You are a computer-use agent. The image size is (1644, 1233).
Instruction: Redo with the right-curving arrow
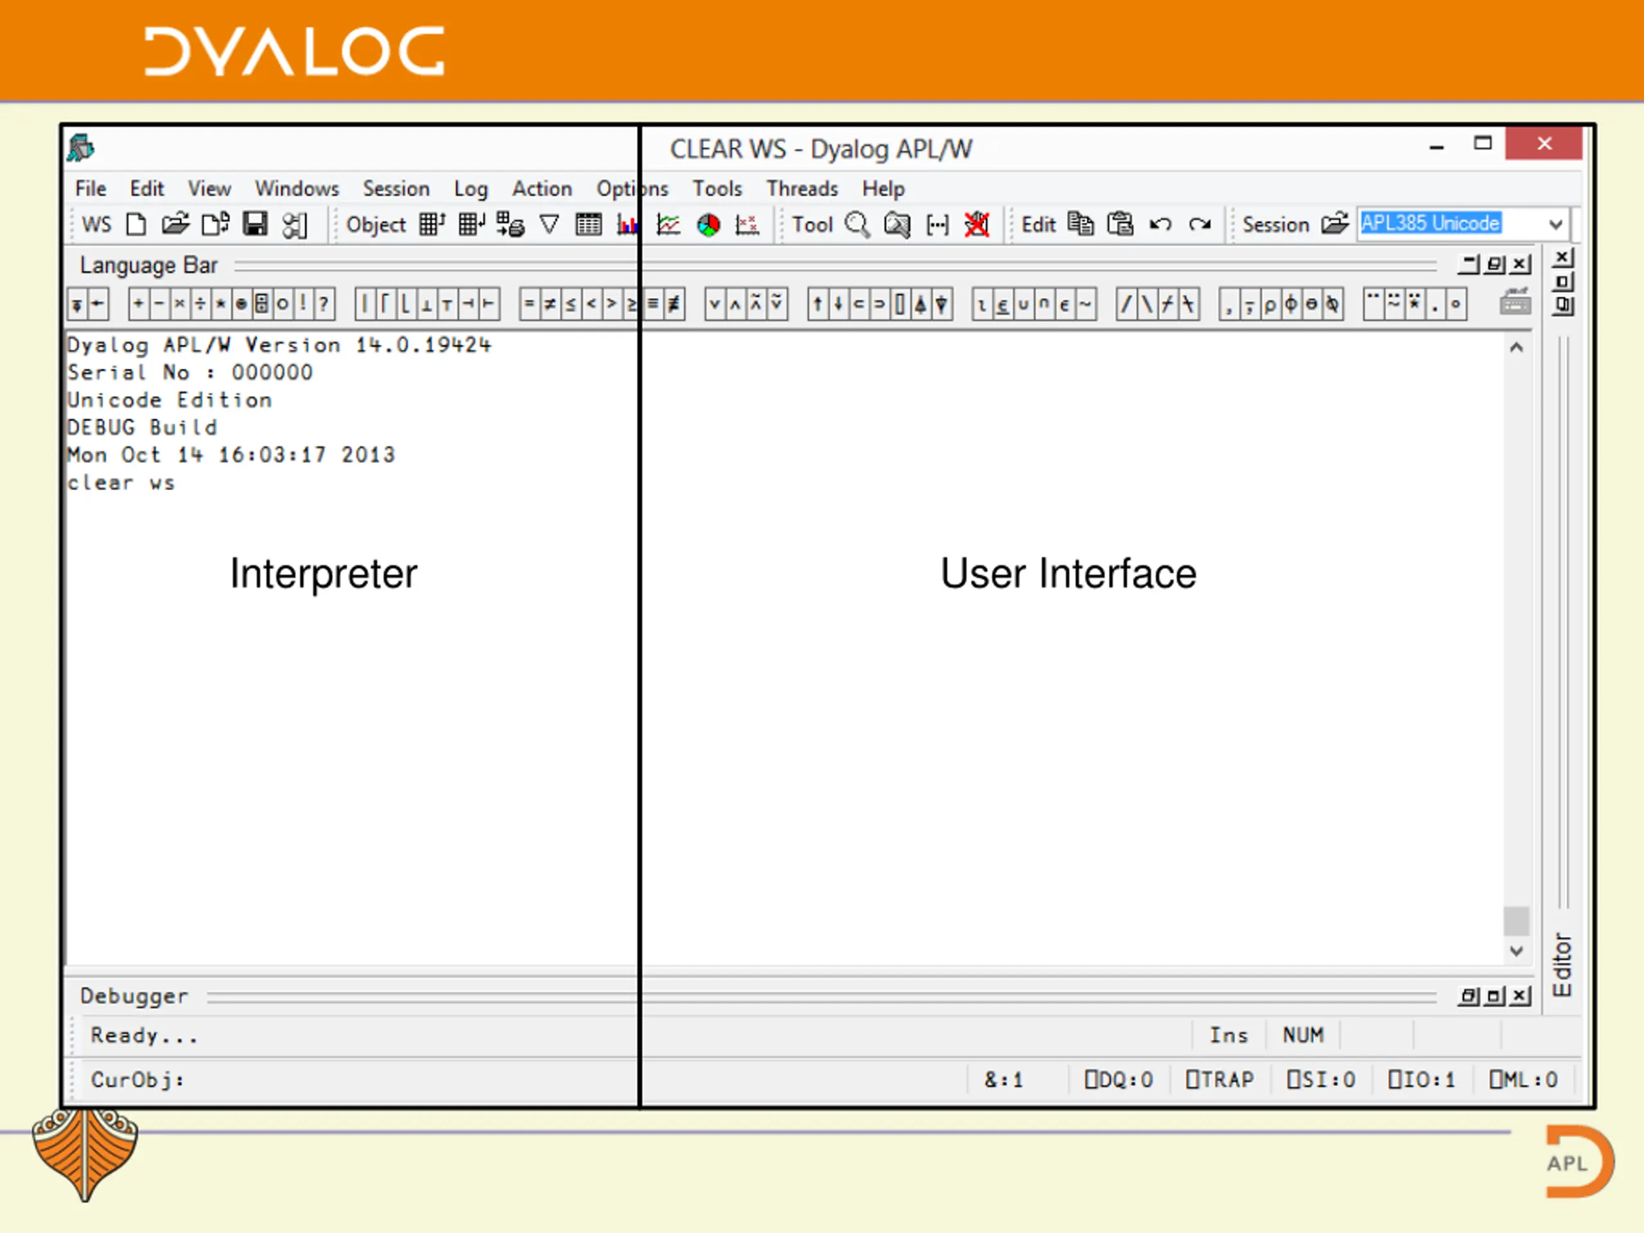coord(1200,225)
